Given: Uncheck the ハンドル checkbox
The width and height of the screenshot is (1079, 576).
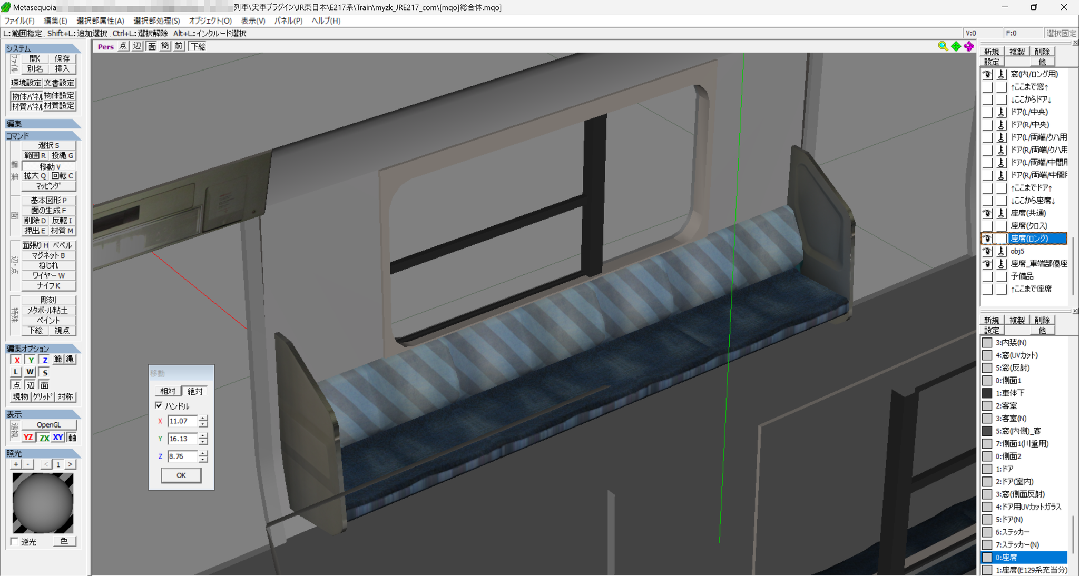Looking at the screenshot, I should [159, 405].
